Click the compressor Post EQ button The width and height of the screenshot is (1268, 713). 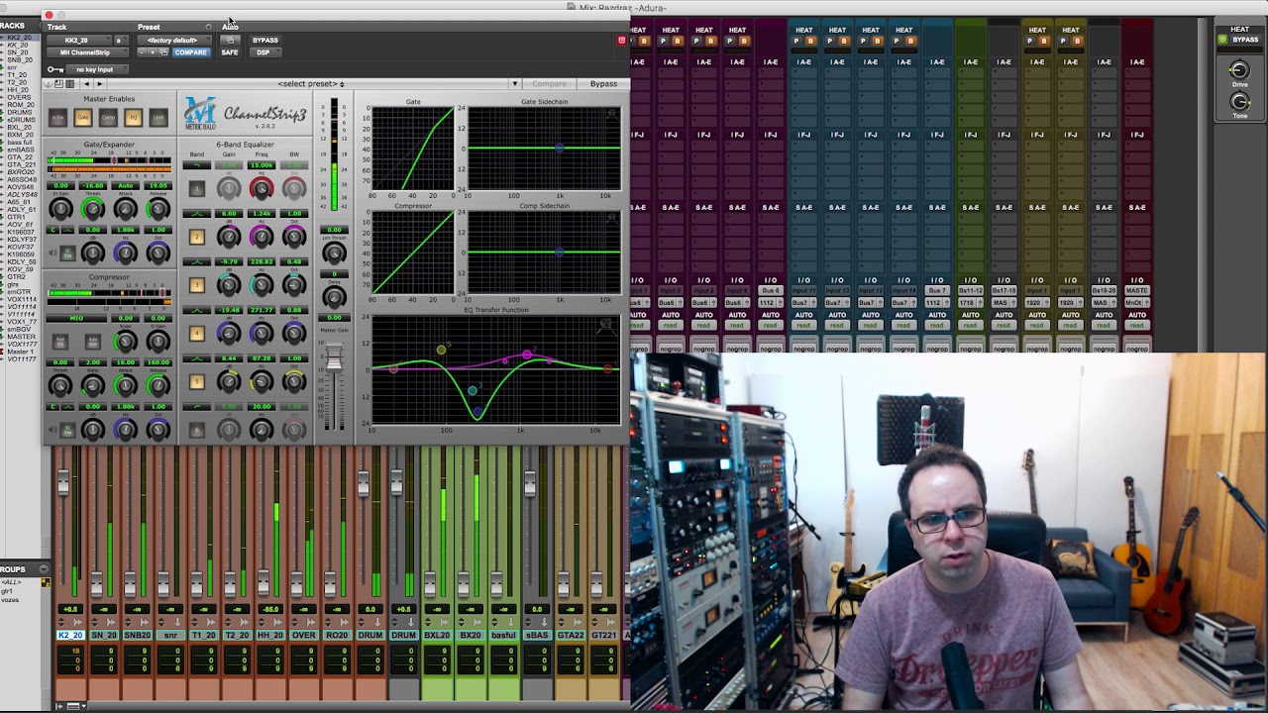pyautogui.click(x=60, y=342)
